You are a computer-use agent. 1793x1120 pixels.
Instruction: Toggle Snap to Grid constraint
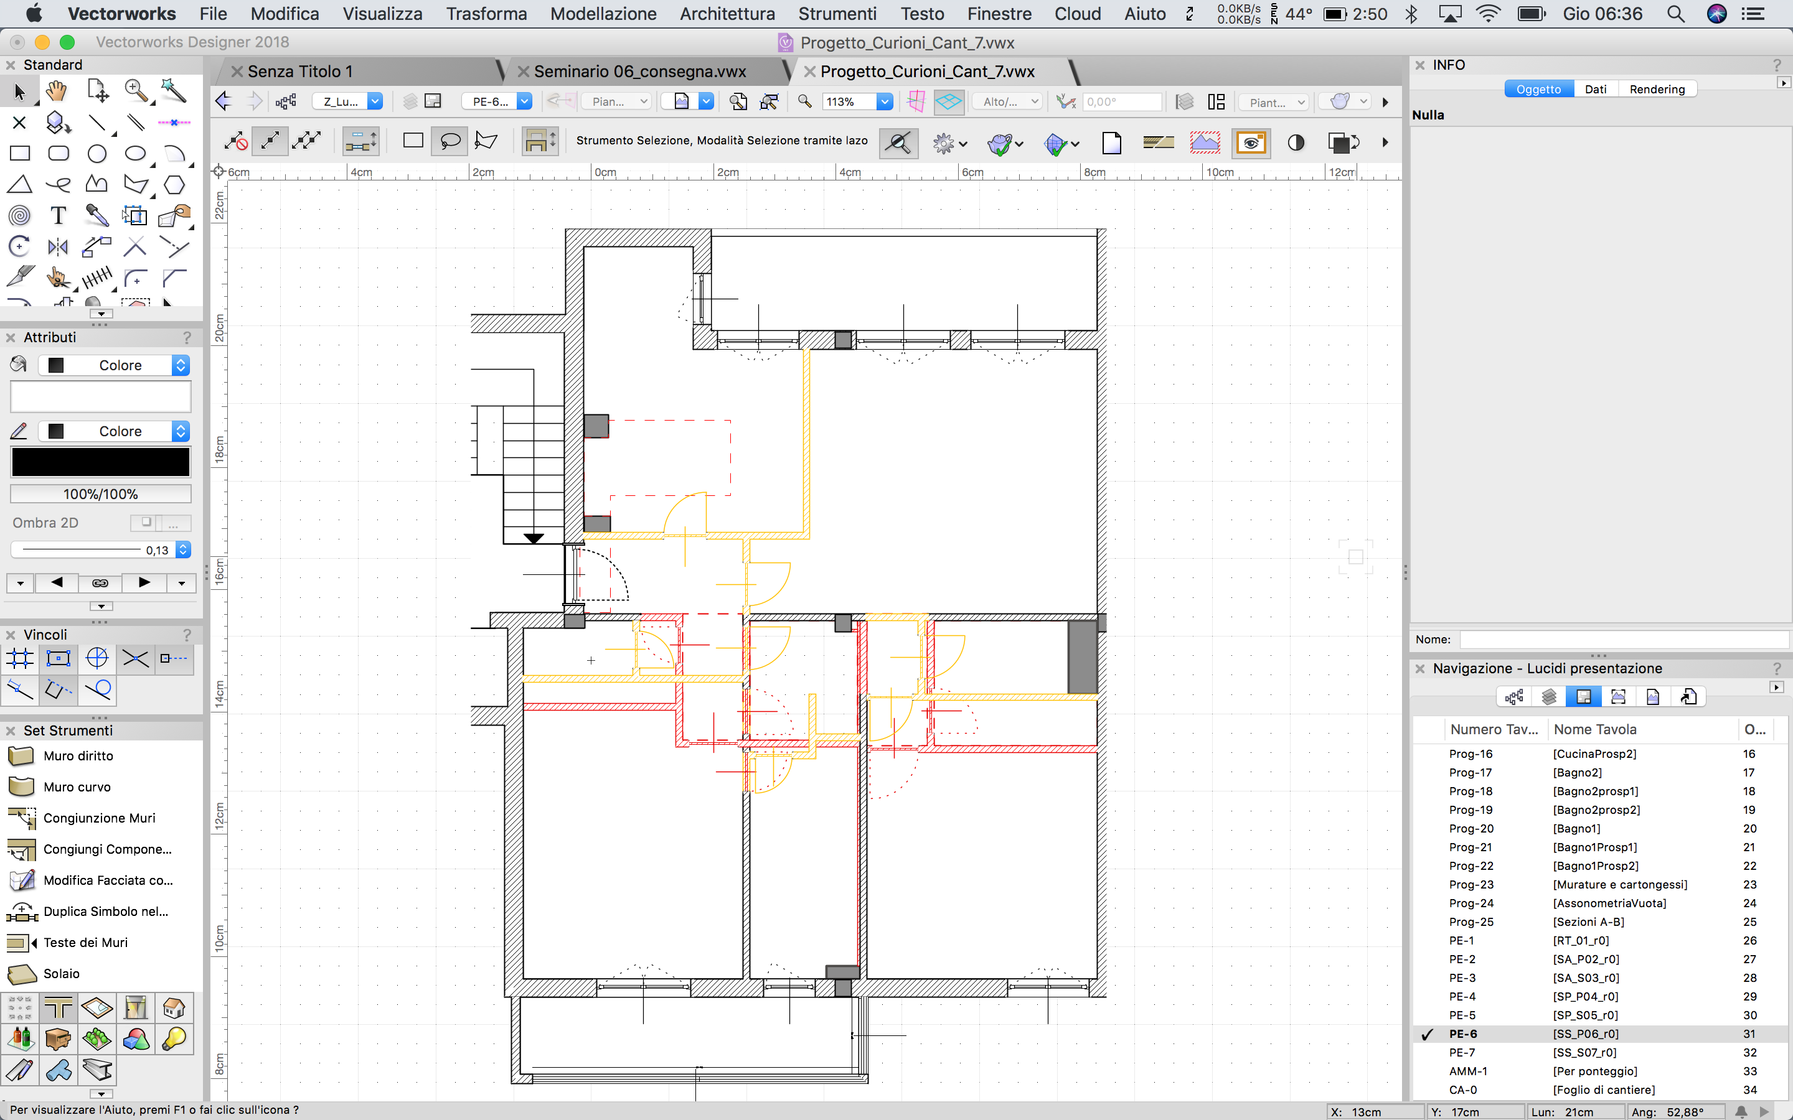(20, 658)
